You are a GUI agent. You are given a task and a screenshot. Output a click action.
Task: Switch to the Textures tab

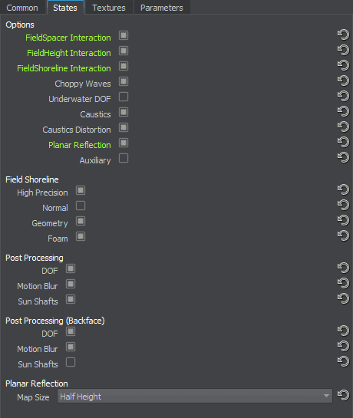(109, 8)
